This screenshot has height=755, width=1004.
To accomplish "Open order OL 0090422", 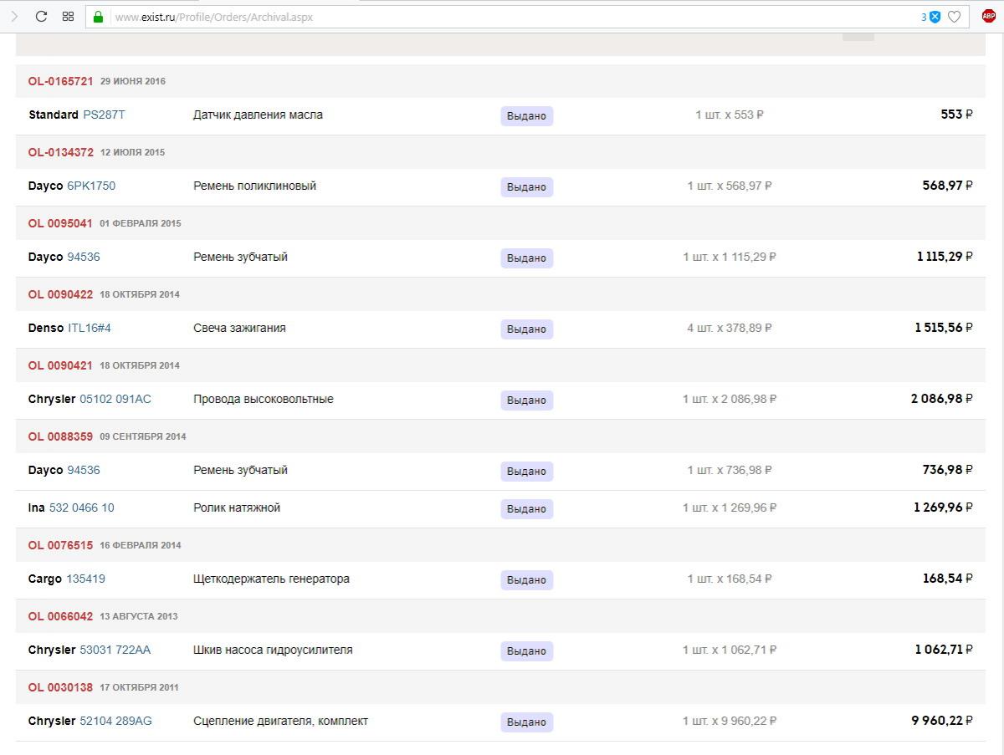I will click(60, 294).
